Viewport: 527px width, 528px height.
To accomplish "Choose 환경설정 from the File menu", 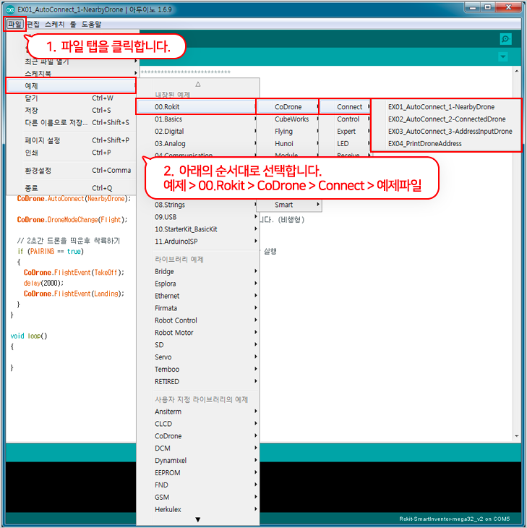I will coord(42,171).
